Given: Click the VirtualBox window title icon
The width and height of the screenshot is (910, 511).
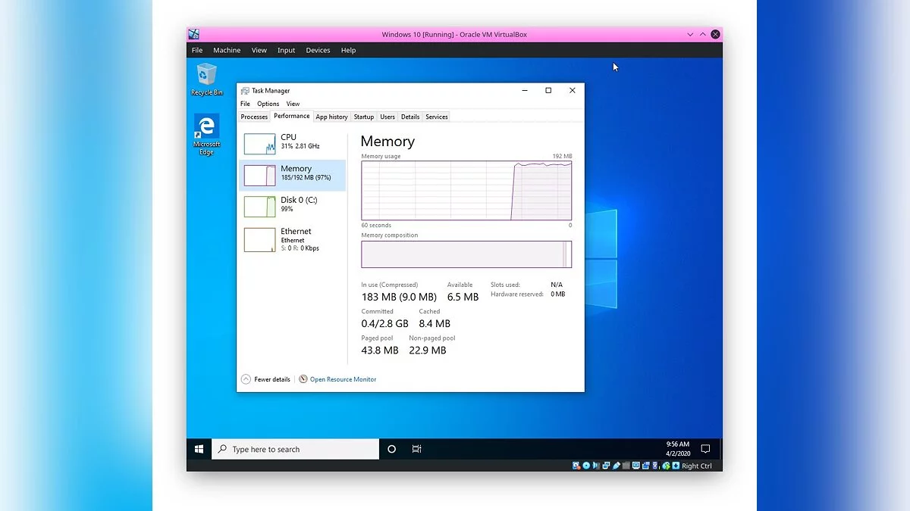Looking at the screenshot, I should (193, 34).
